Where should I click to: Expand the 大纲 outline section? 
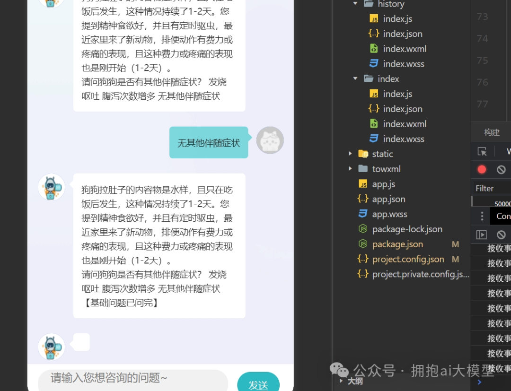click(355, 381)
